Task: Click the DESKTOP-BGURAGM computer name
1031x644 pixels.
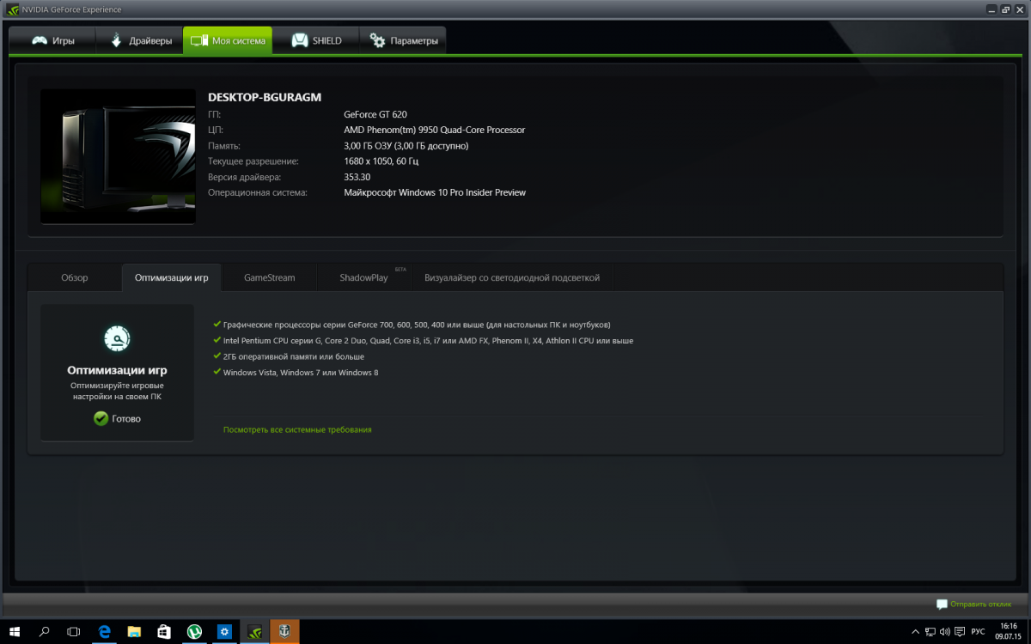Action: coord(265,97)
